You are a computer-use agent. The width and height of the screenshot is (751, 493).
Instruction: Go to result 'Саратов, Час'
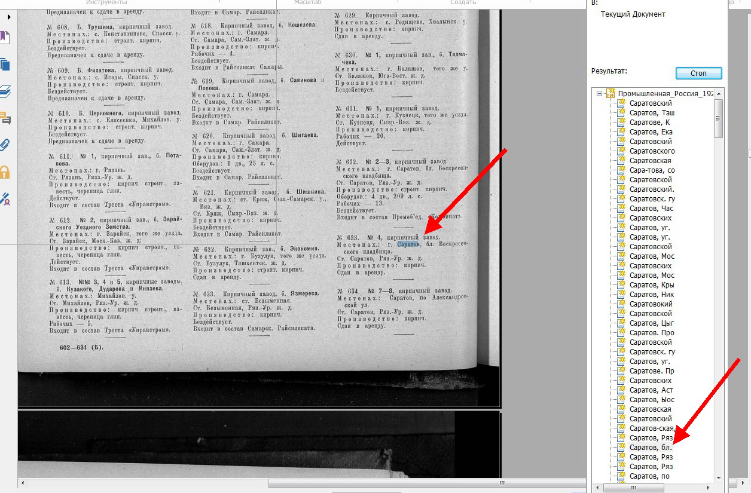click(651, 209)
